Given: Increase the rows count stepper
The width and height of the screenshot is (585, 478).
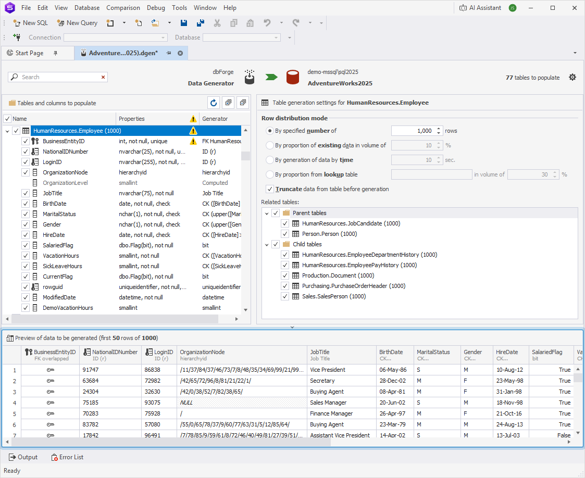Looking at the screenshot, I should coord(439,129).
